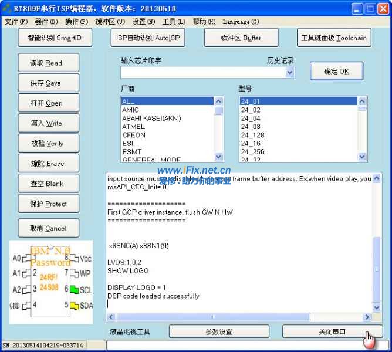Select 24_128 in the model list

tap(252, 135)
